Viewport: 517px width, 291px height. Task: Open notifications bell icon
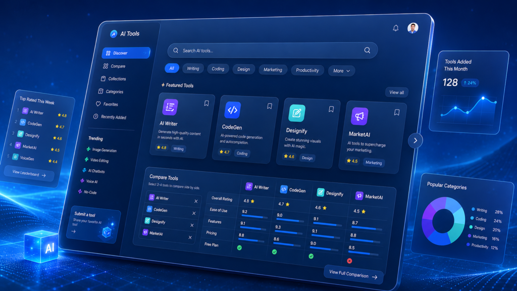click(396, 28)
